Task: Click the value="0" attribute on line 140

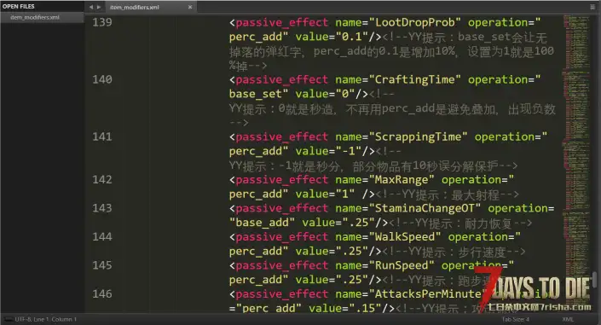Action: click(x=326, y=94)
